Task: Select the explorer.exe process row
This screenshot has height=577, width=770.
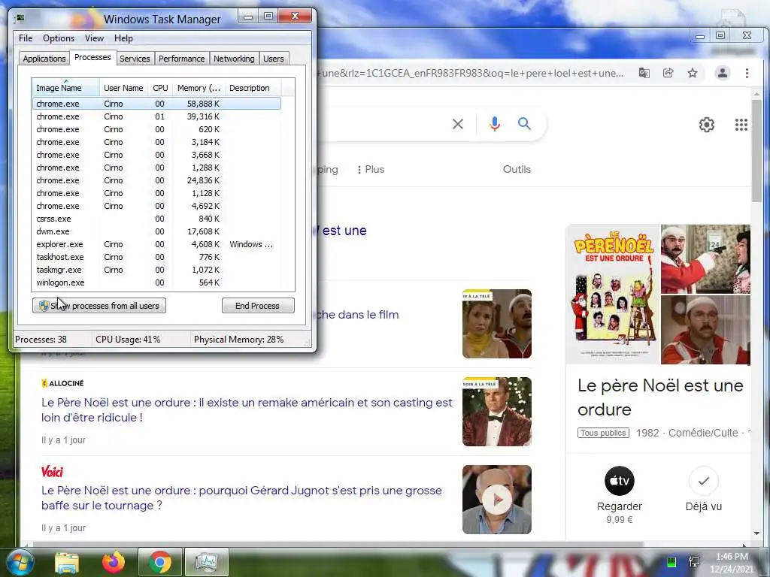Action: 156,244
